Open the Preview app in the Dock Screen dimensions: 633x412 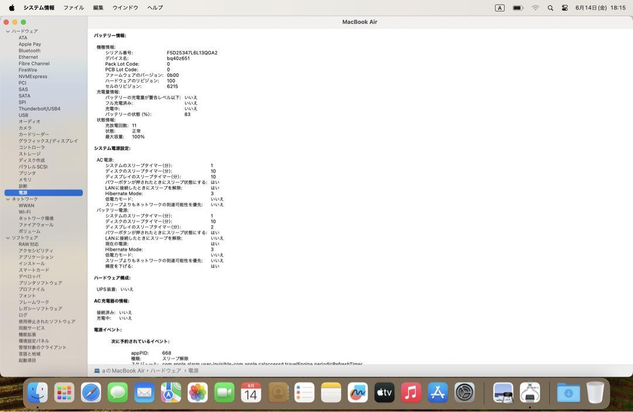[x=503, y=392]
